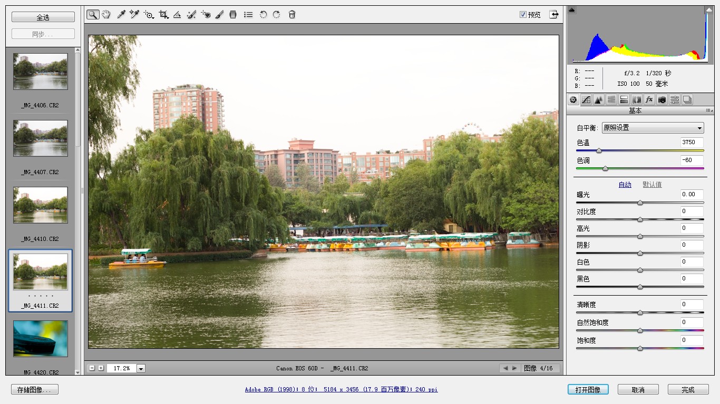Click the zoom in plus button
Screen dimensions: 720x404
tap(101, 368)
